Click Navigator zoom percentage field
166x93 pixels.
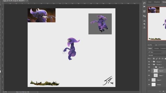pyautogui.click(x=150, y=45)
